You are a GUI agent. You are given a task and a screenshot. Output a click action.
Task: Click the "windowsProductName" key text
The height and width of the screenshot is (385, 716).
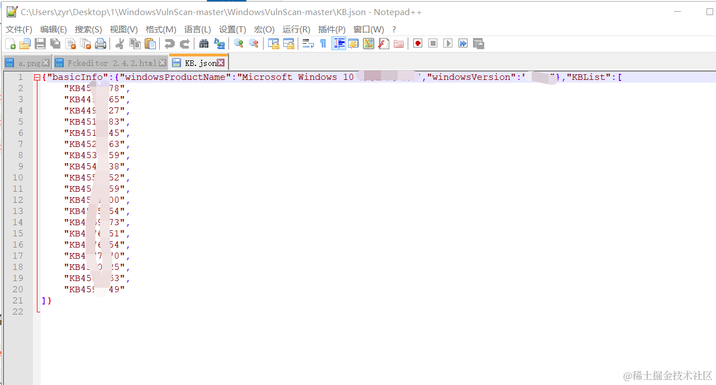175,77
